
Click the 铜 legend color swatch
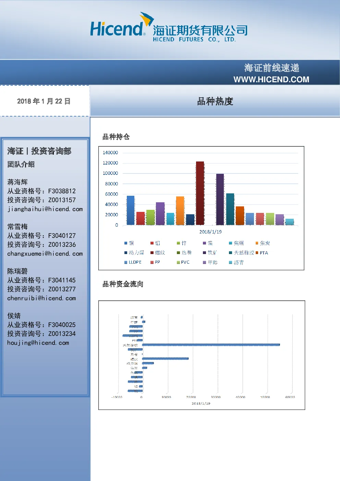(x=126, y=243)
